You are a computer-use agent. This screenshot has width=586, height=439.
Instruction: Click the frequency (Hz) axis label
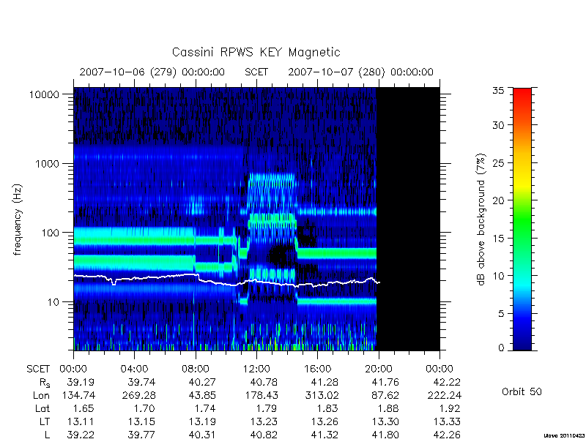[18, 219]
